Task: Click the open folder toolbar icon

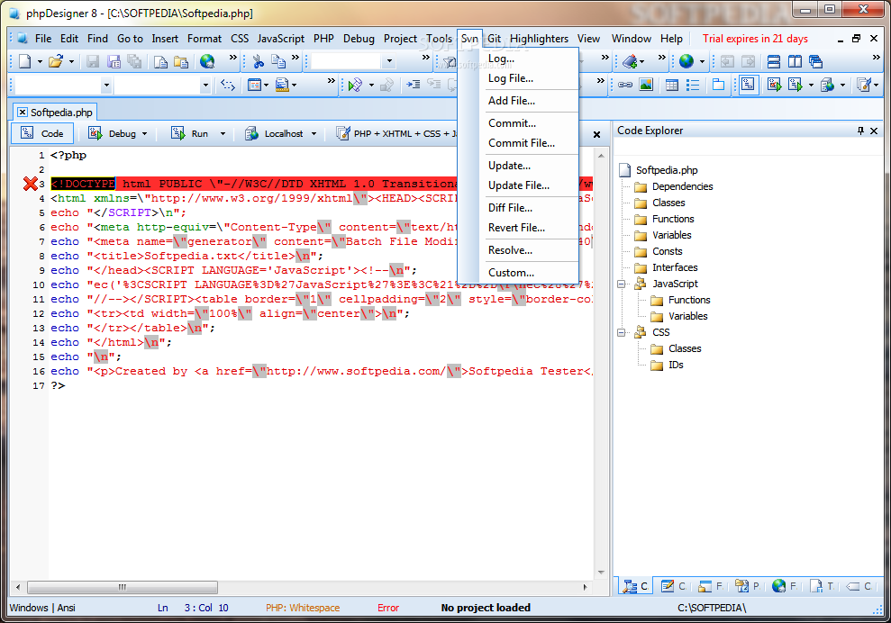Action: [x=55, y=61]
